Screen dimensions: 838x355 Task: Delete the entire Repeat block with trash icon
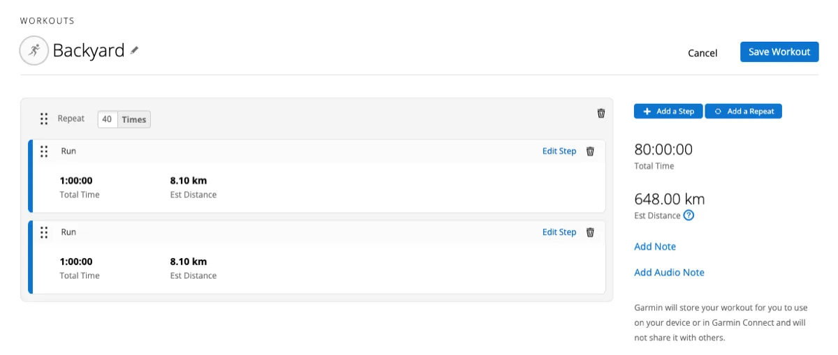pos(601,113)
